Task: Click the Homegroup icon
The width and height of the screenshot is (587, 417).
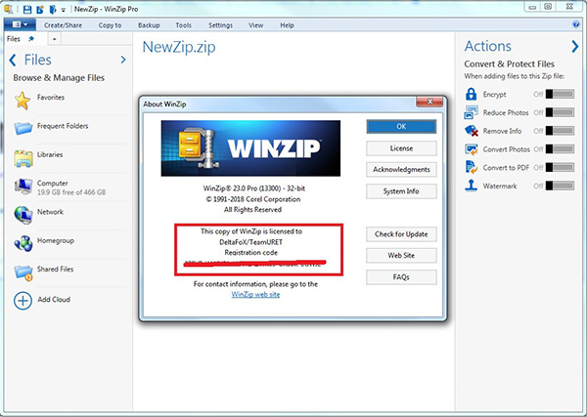Action: click(23, 243)
